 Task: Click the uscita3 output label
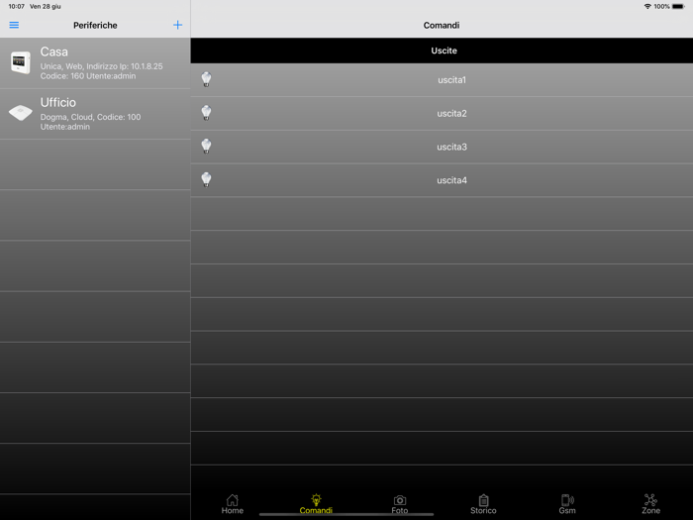(451, 147)
